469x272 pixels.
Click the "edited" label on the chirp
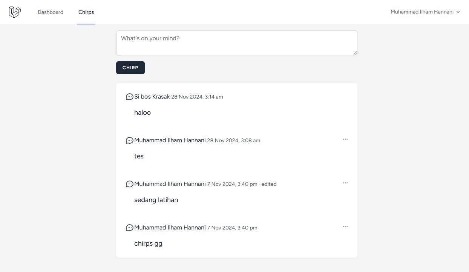point(269,184)
